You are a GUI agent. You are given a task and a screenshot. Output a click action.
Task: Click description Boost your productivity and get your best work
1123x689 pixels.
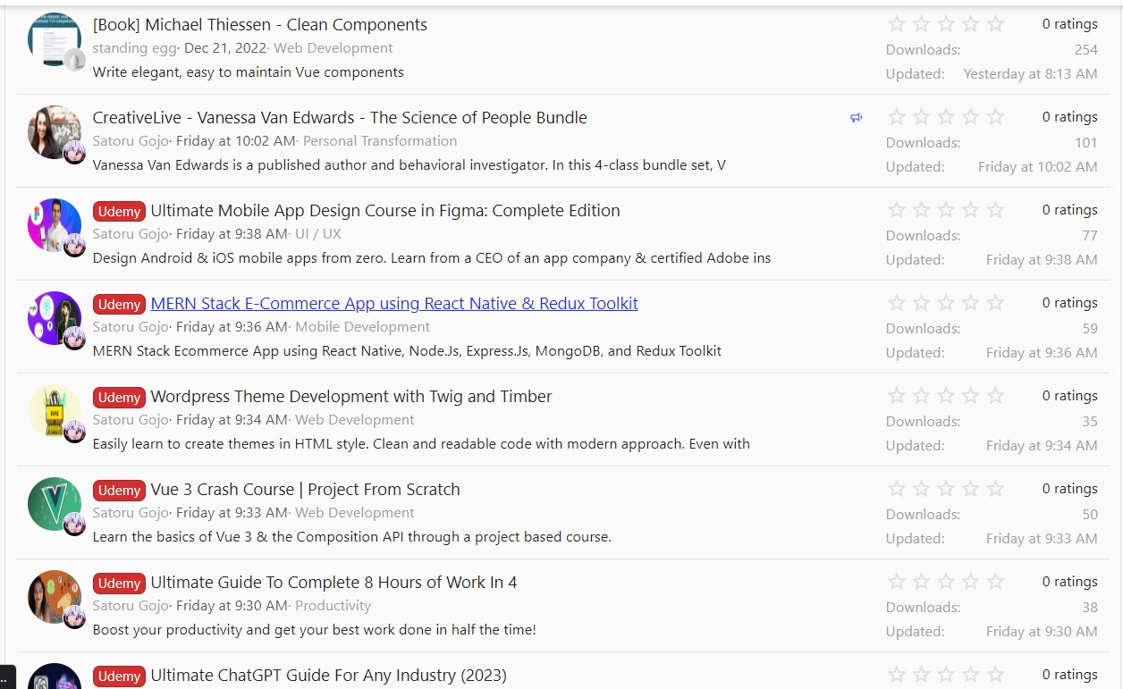[x=315, y=630]
